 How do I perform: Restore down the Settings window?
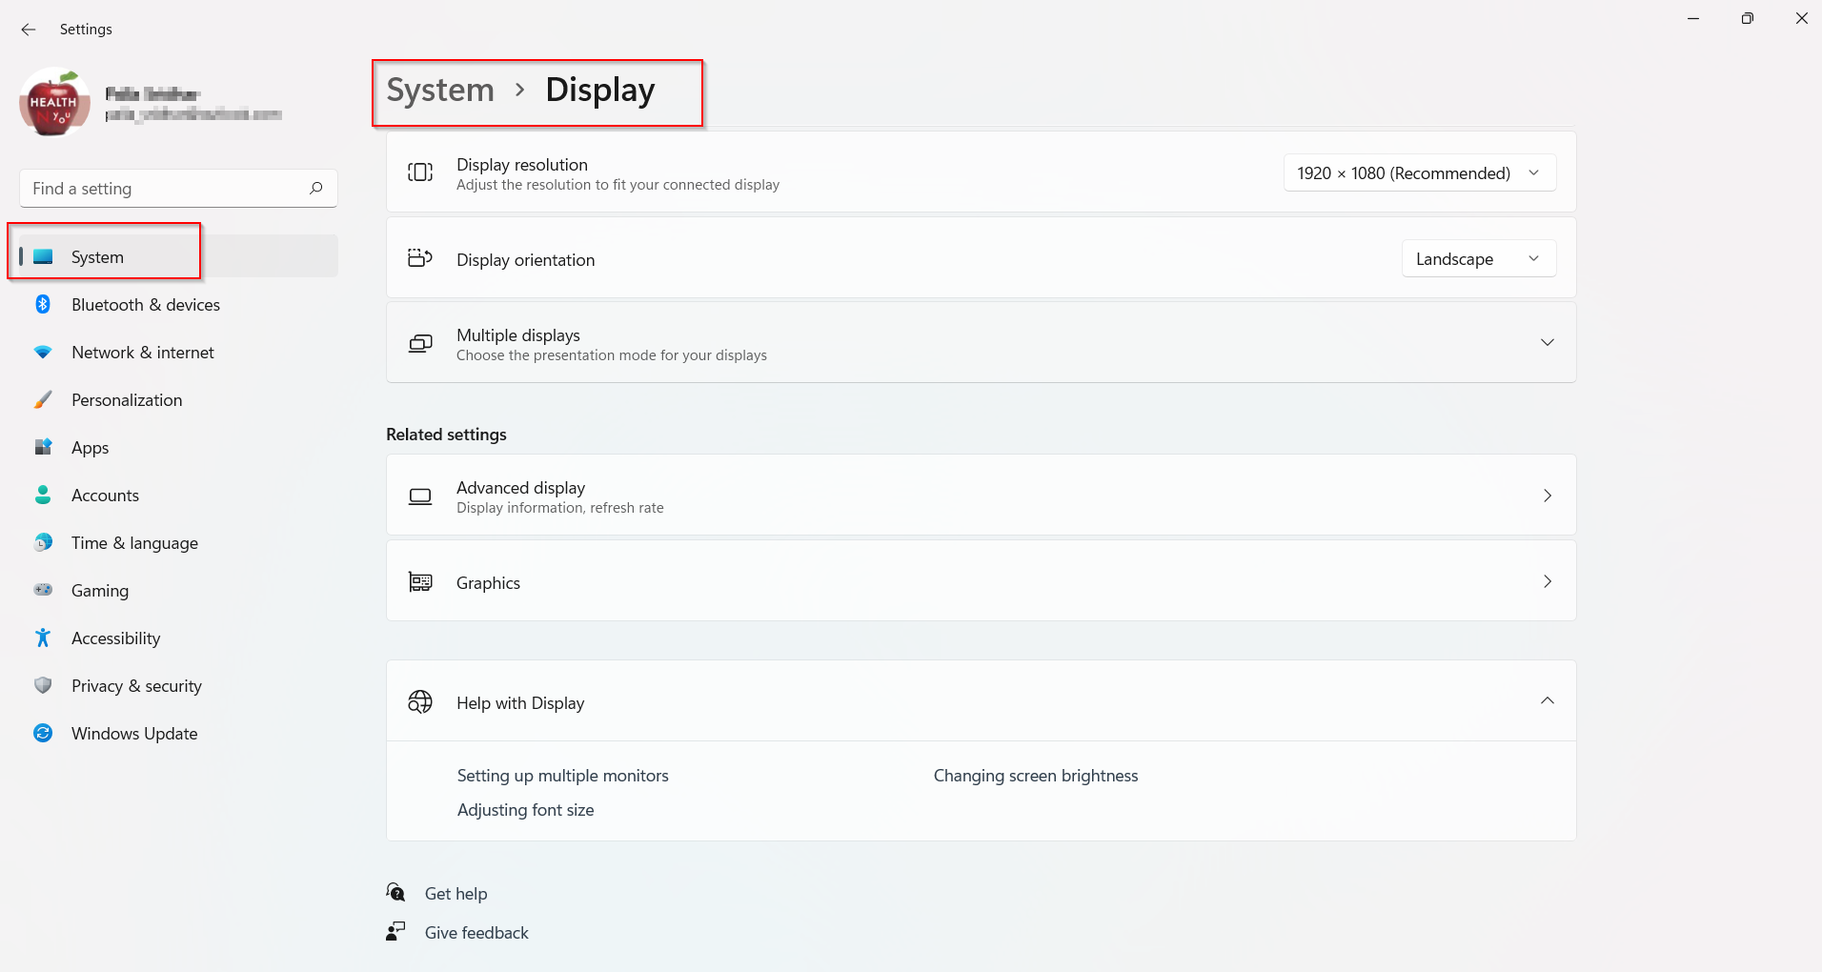click(1747, 18)
